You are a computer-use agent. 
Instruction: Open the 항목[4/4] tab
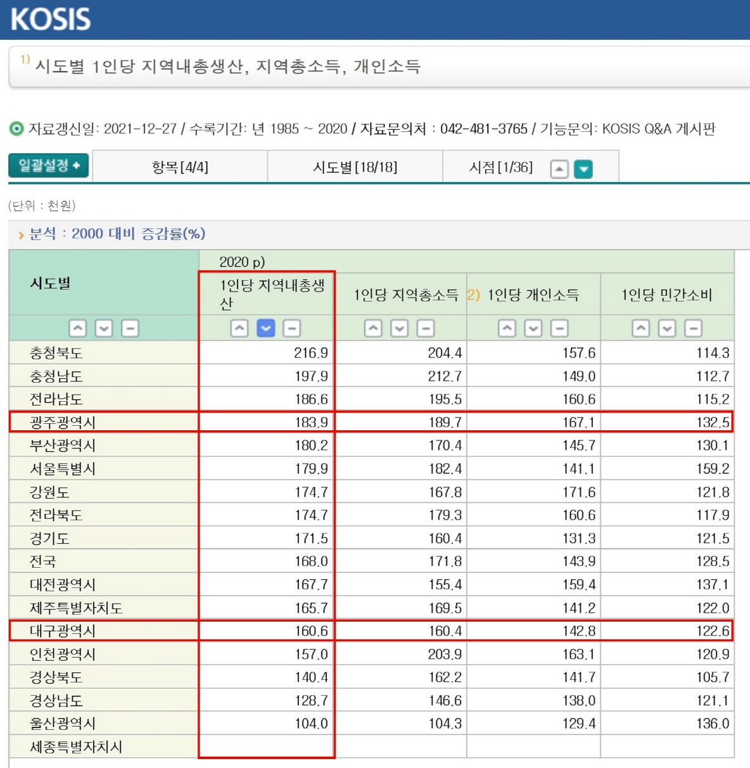pos(180,167)
